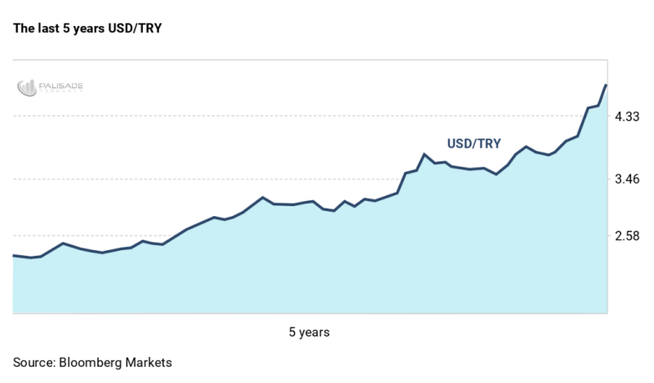
Task: Click the dashed gridline at 4.33
Action: tap(245, 117)
